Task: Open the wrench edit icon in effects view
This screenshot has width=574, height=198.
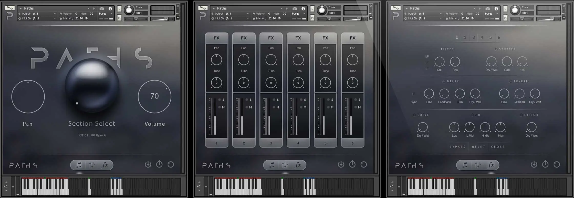Action: point(395,8)
